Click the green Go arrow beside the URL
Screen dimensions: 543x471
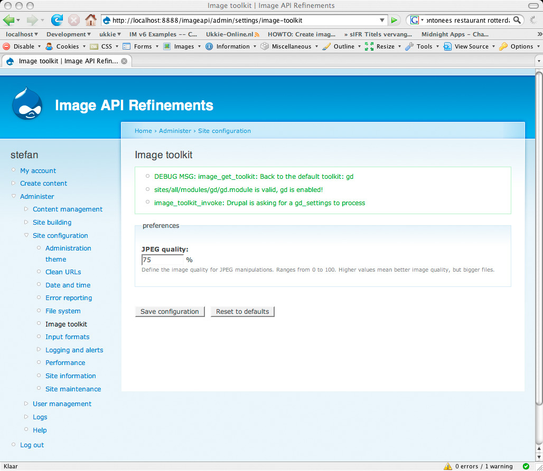coord(394,20)
